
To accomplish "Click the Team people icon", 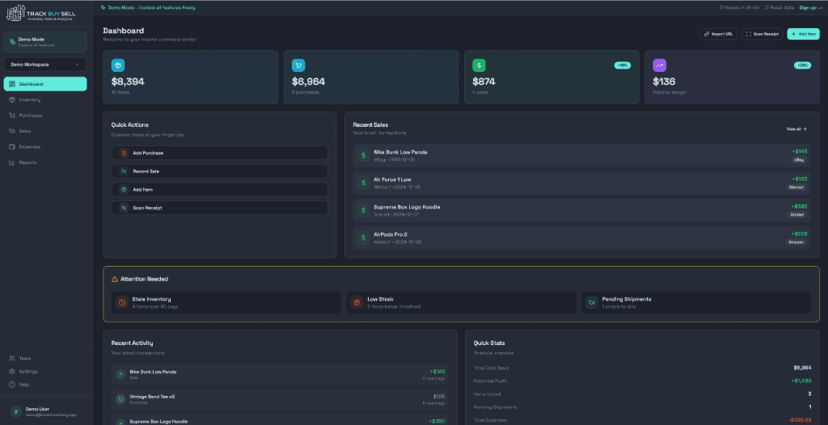I will (x=12, y=358).
